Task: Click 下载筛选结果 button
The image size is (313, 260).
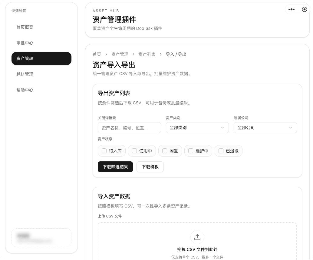Action: [x=115, y=167]
